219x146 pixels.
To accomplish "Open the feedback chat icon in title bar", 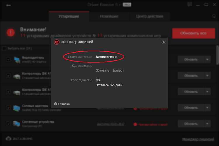I will coord(190,5).
